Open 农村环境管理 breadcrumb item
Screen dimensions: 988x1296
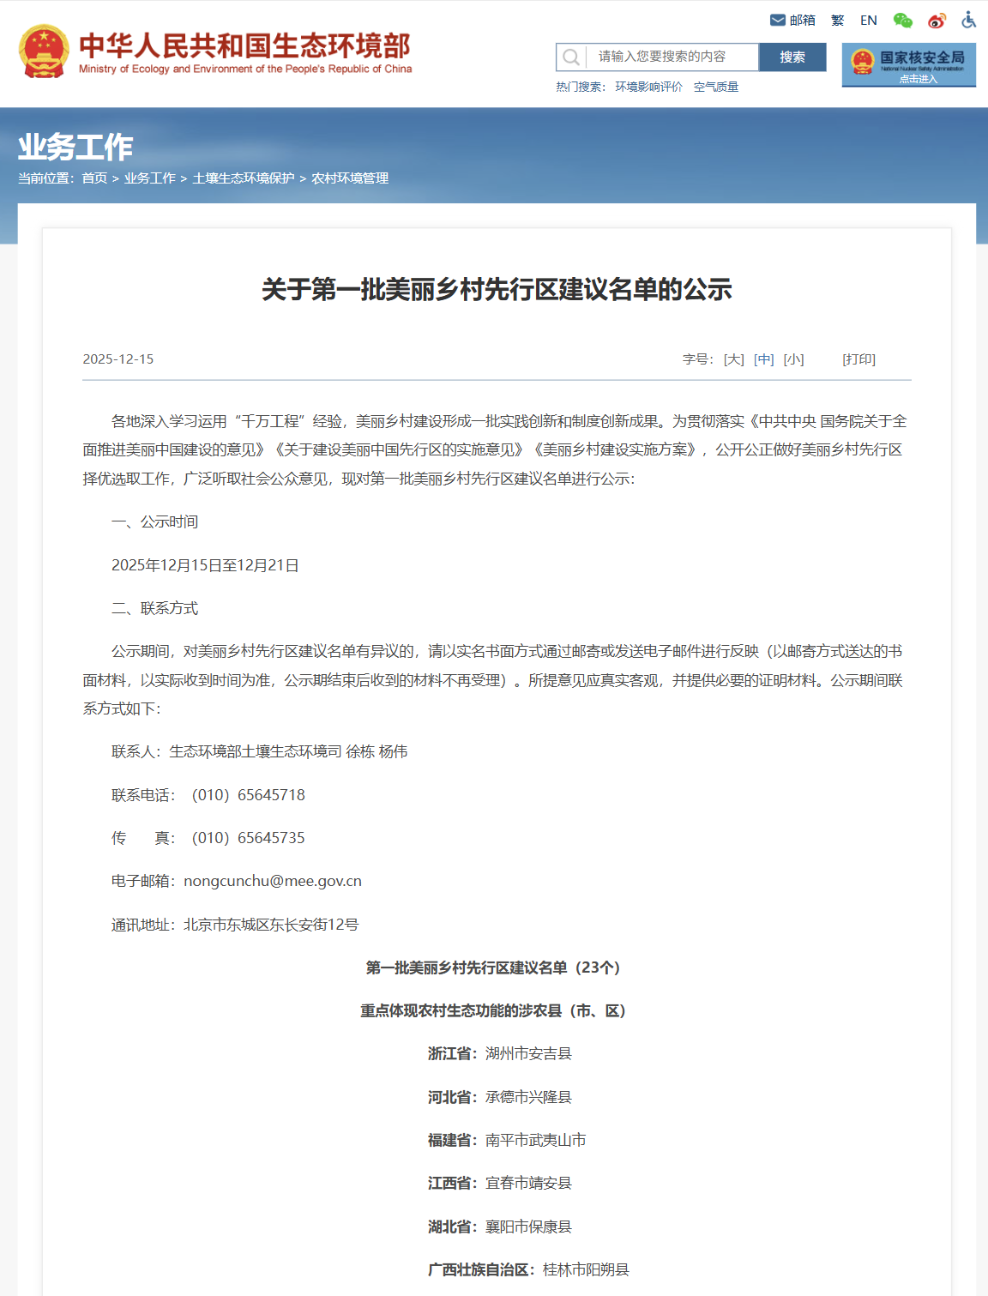click(x=350, y=178)
